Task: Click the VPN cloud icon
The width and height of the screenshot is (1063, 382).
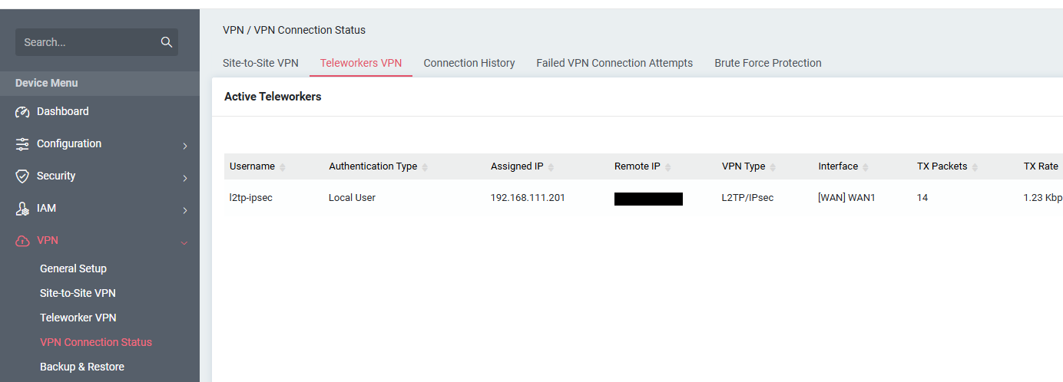Action: coord(22,241)
